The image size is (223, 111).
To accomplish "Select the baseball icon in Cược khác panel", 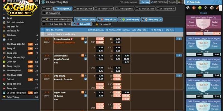I will click(212, 8).
